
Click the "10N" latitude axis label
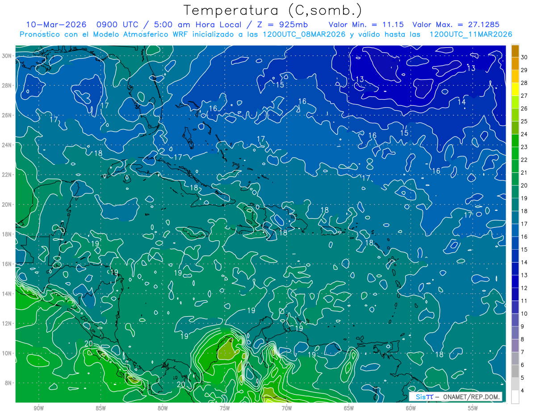8,353
